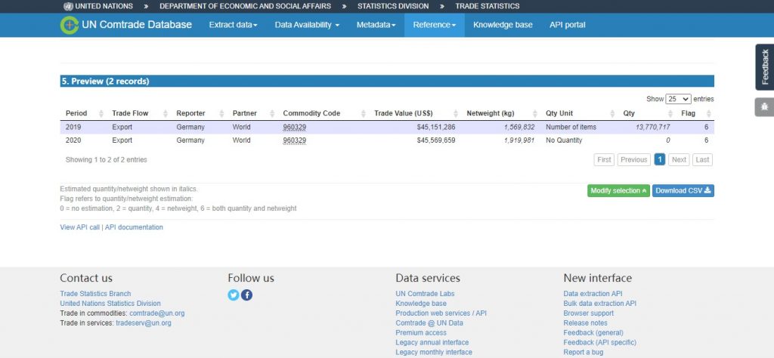Image resolution: width=774 pixels, height=358 pixels.
Task: Open the Bulk data extraction API link
Action: tap(599, 304)
